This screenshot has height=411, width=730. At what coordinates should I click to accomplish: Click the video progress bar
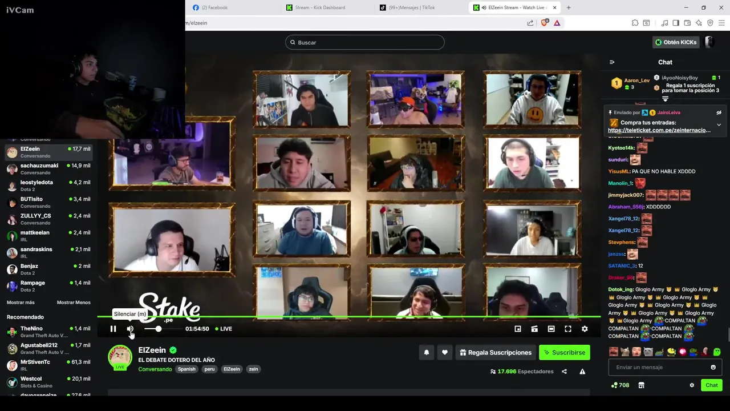[349, 316]
